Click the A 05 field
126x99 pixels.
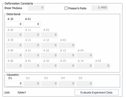pos(102,66)
